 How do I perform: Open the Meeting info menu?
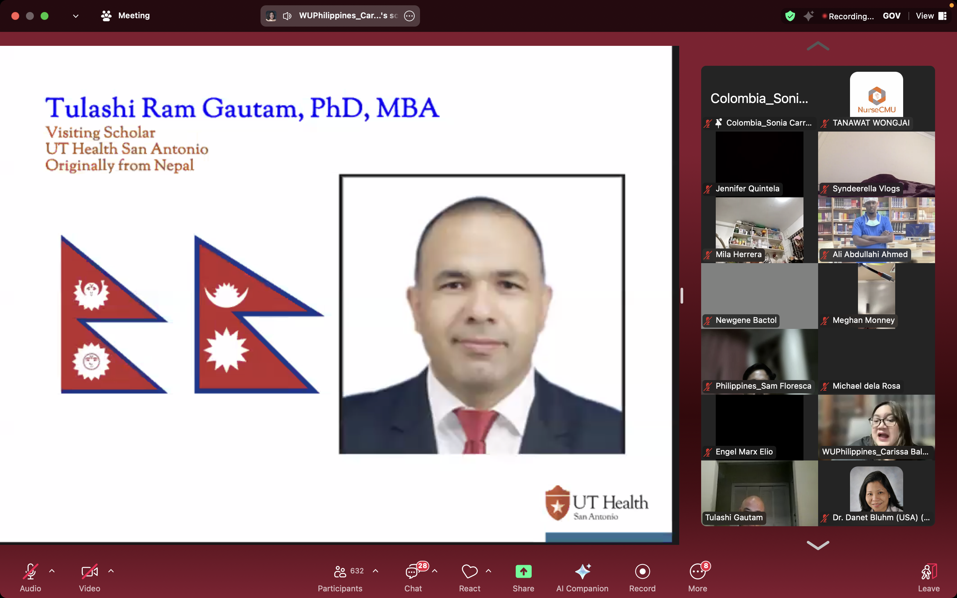tap(126, 16)
